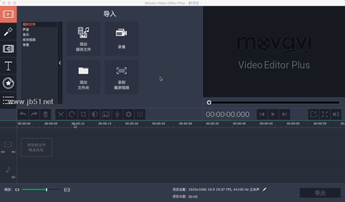Click the audio track music note icon
Image resolution: width=345 pixels, height=202 pixels.
click(8, 170)
